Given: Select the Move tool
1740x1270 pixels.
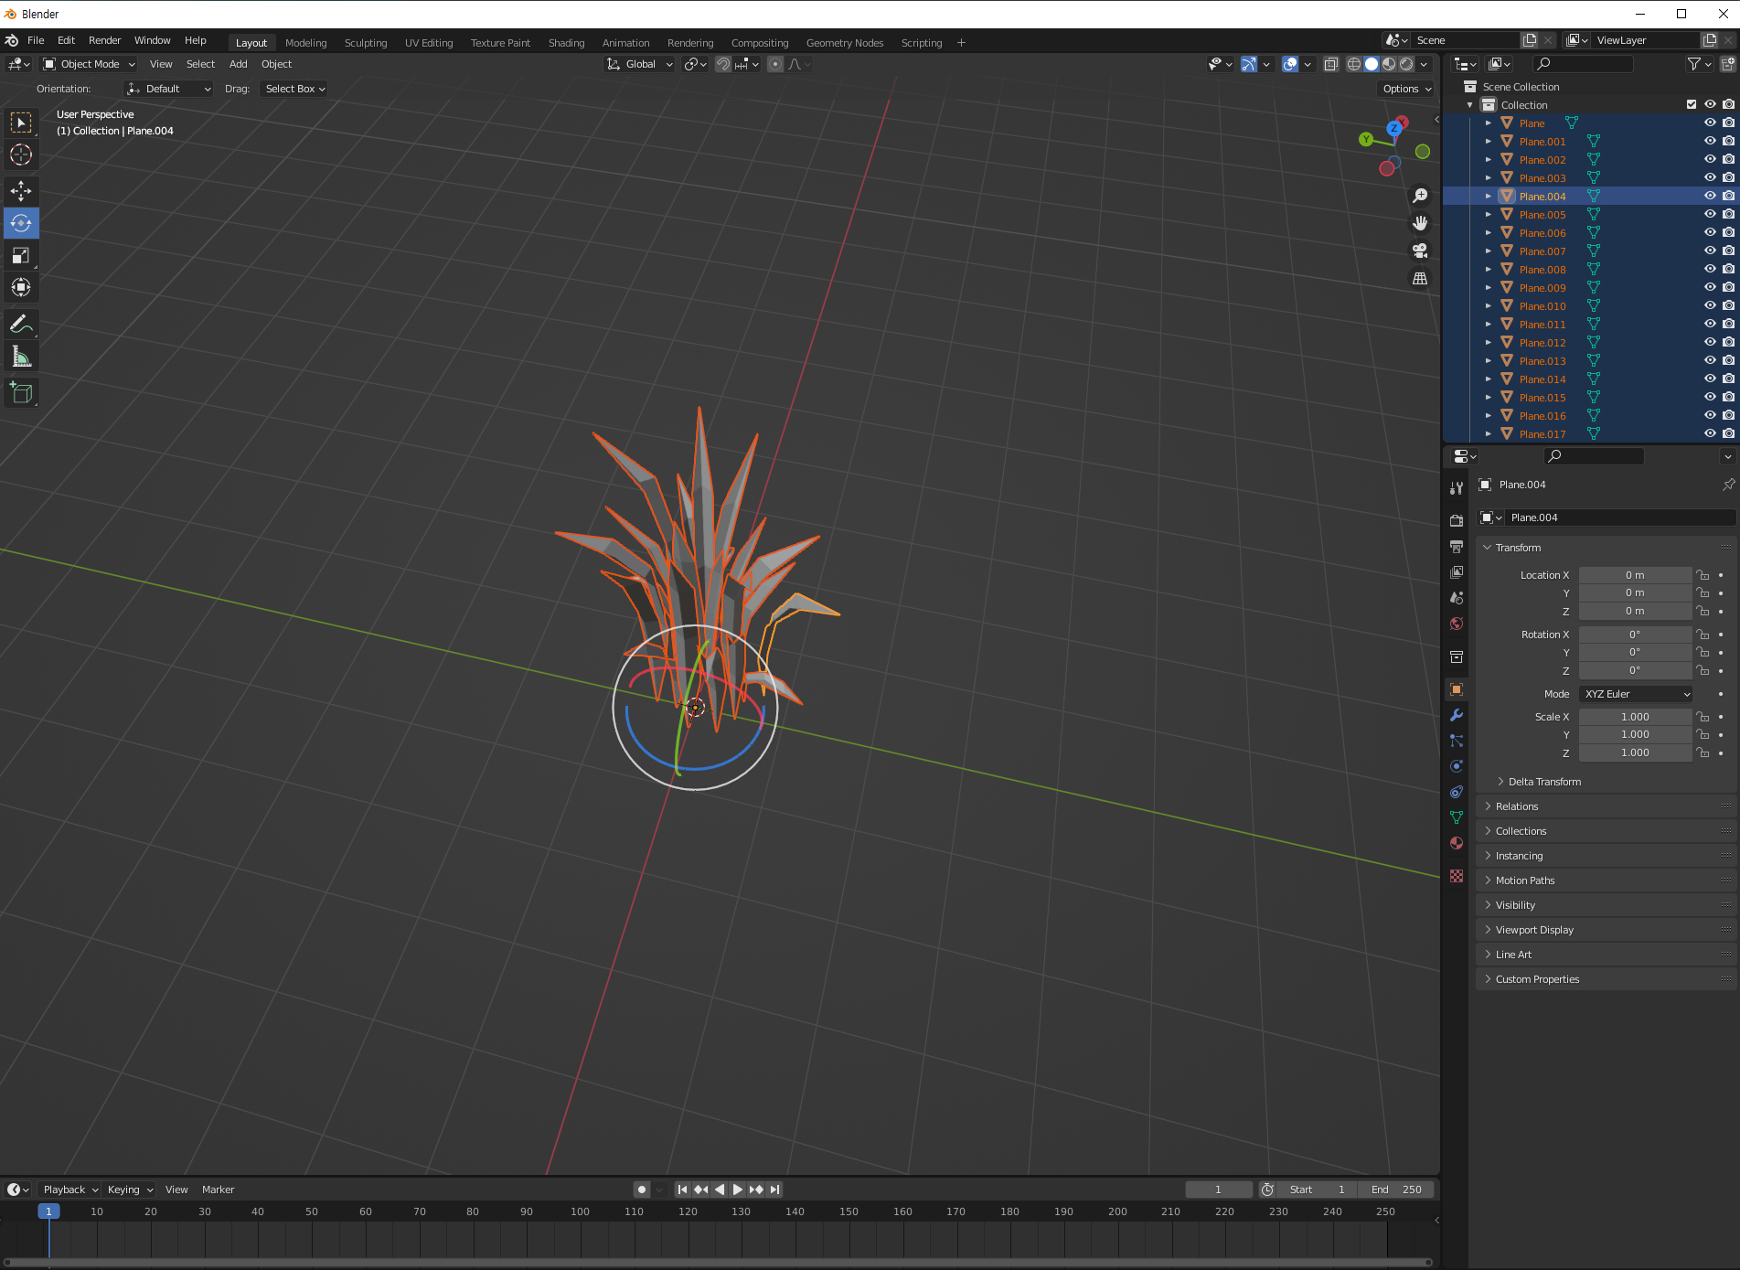Looking at the screenshot, I should point(21,191).
